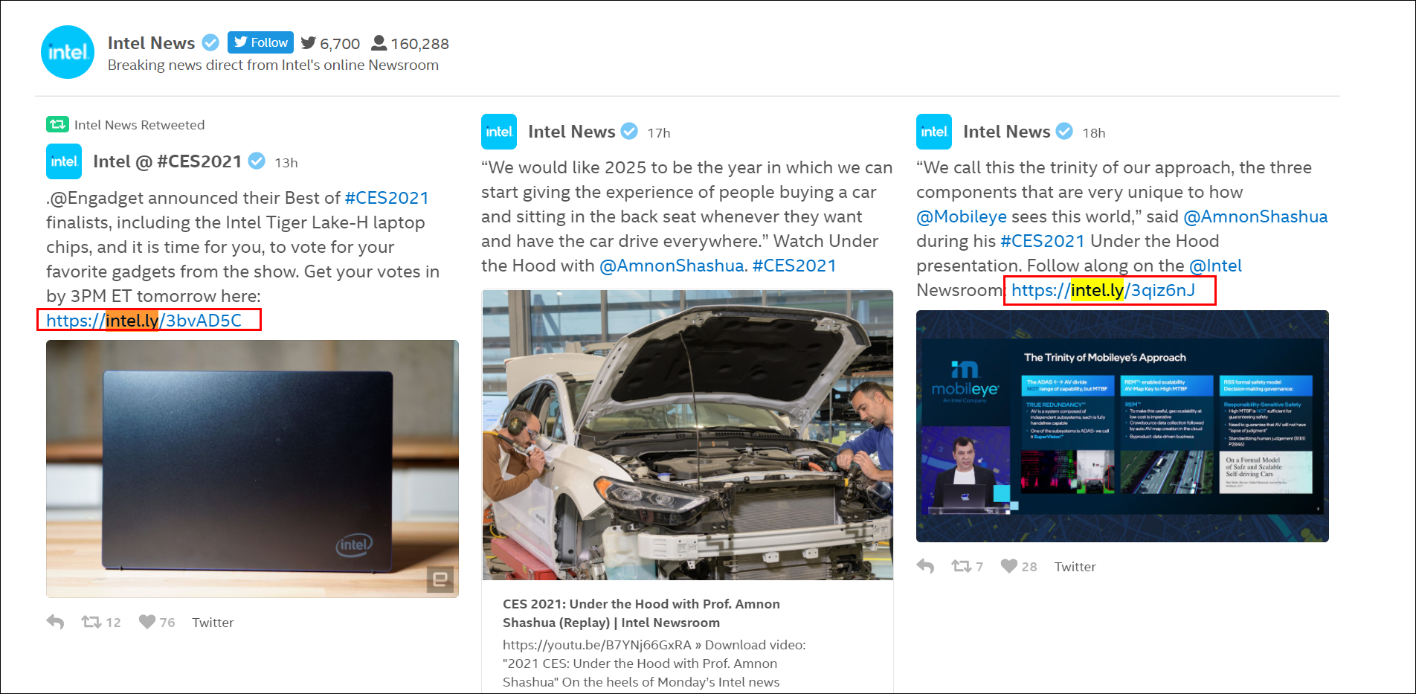Click the Follow button for Intel News

260,42
